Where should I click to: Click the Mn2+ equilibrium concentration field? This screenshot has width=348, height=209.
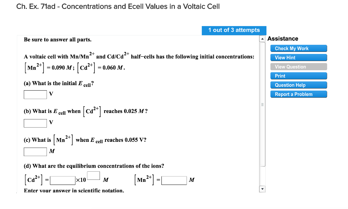tap(174, 180)
